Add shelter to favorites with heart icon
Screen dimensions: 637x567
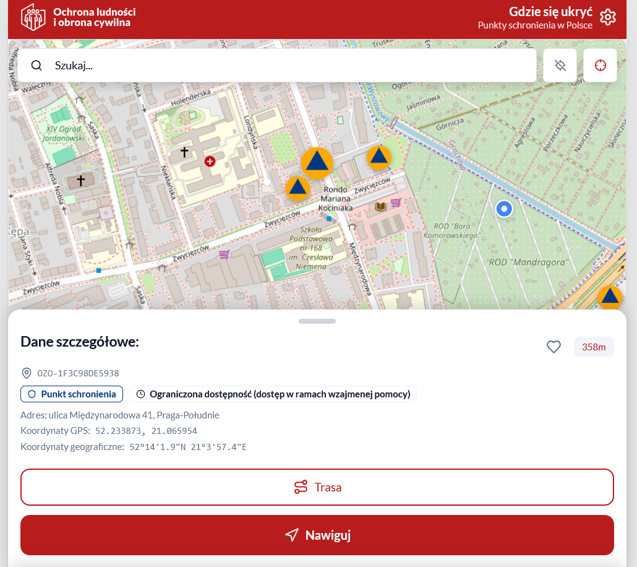[554, 347]
